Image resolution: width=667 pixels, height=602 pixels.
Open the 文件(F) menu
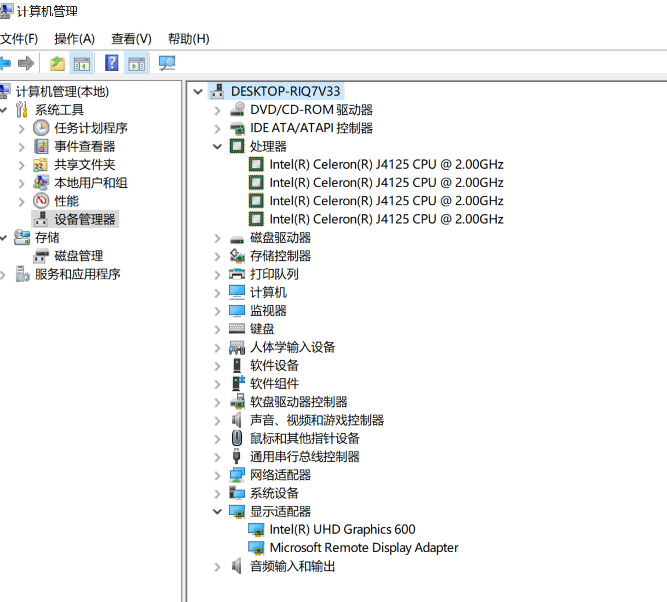tap(19, 39)
